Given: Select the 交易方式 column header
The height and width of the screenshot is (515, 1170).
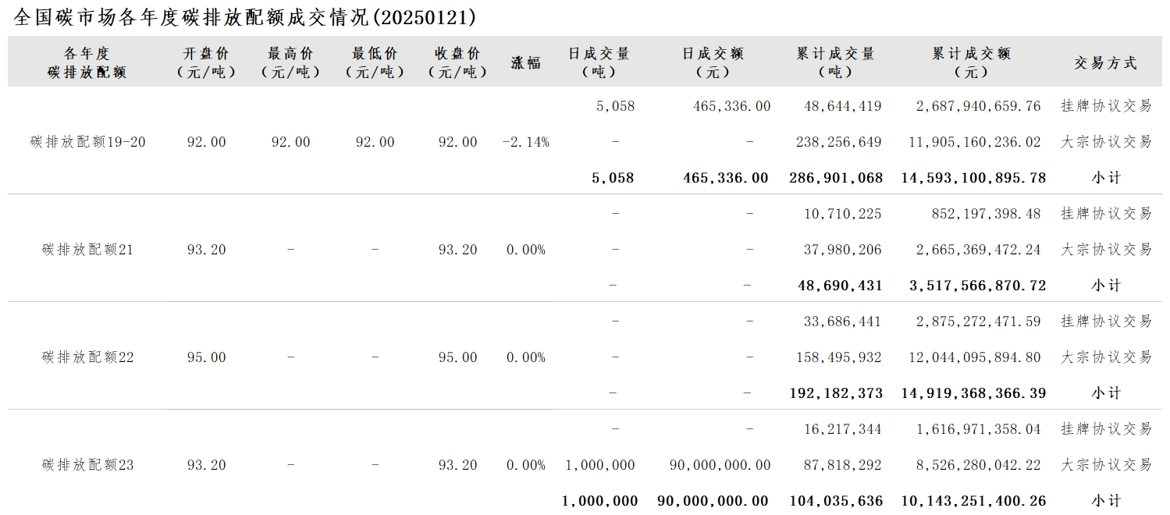Looking at the screenshot, I should (1105, 63).
